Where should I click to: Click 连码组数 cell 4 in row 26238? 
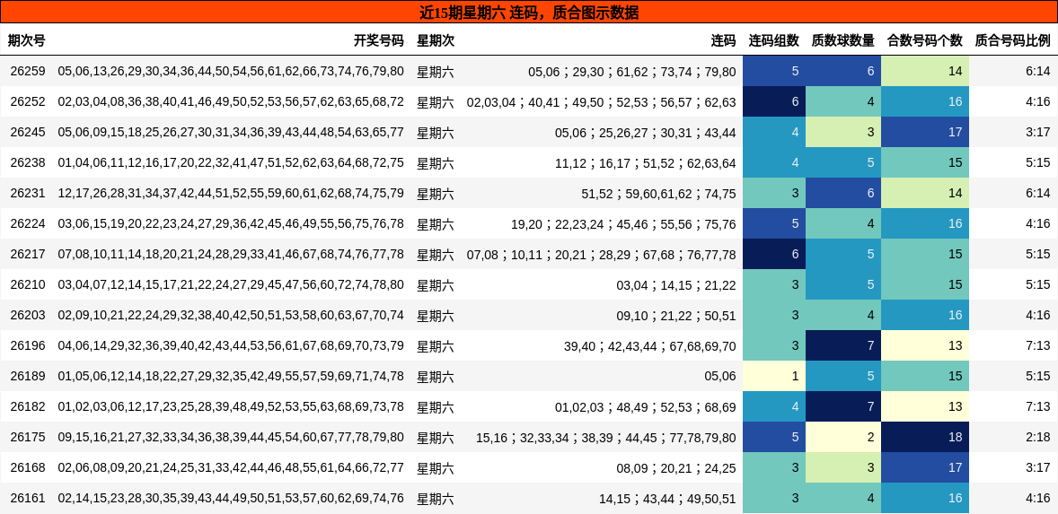774,163
